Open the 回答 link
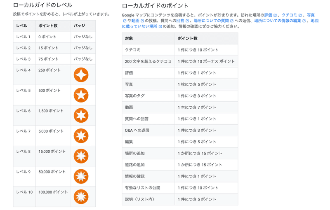The width and height of the screenshot is (330, 210). (x=180, y=21)
